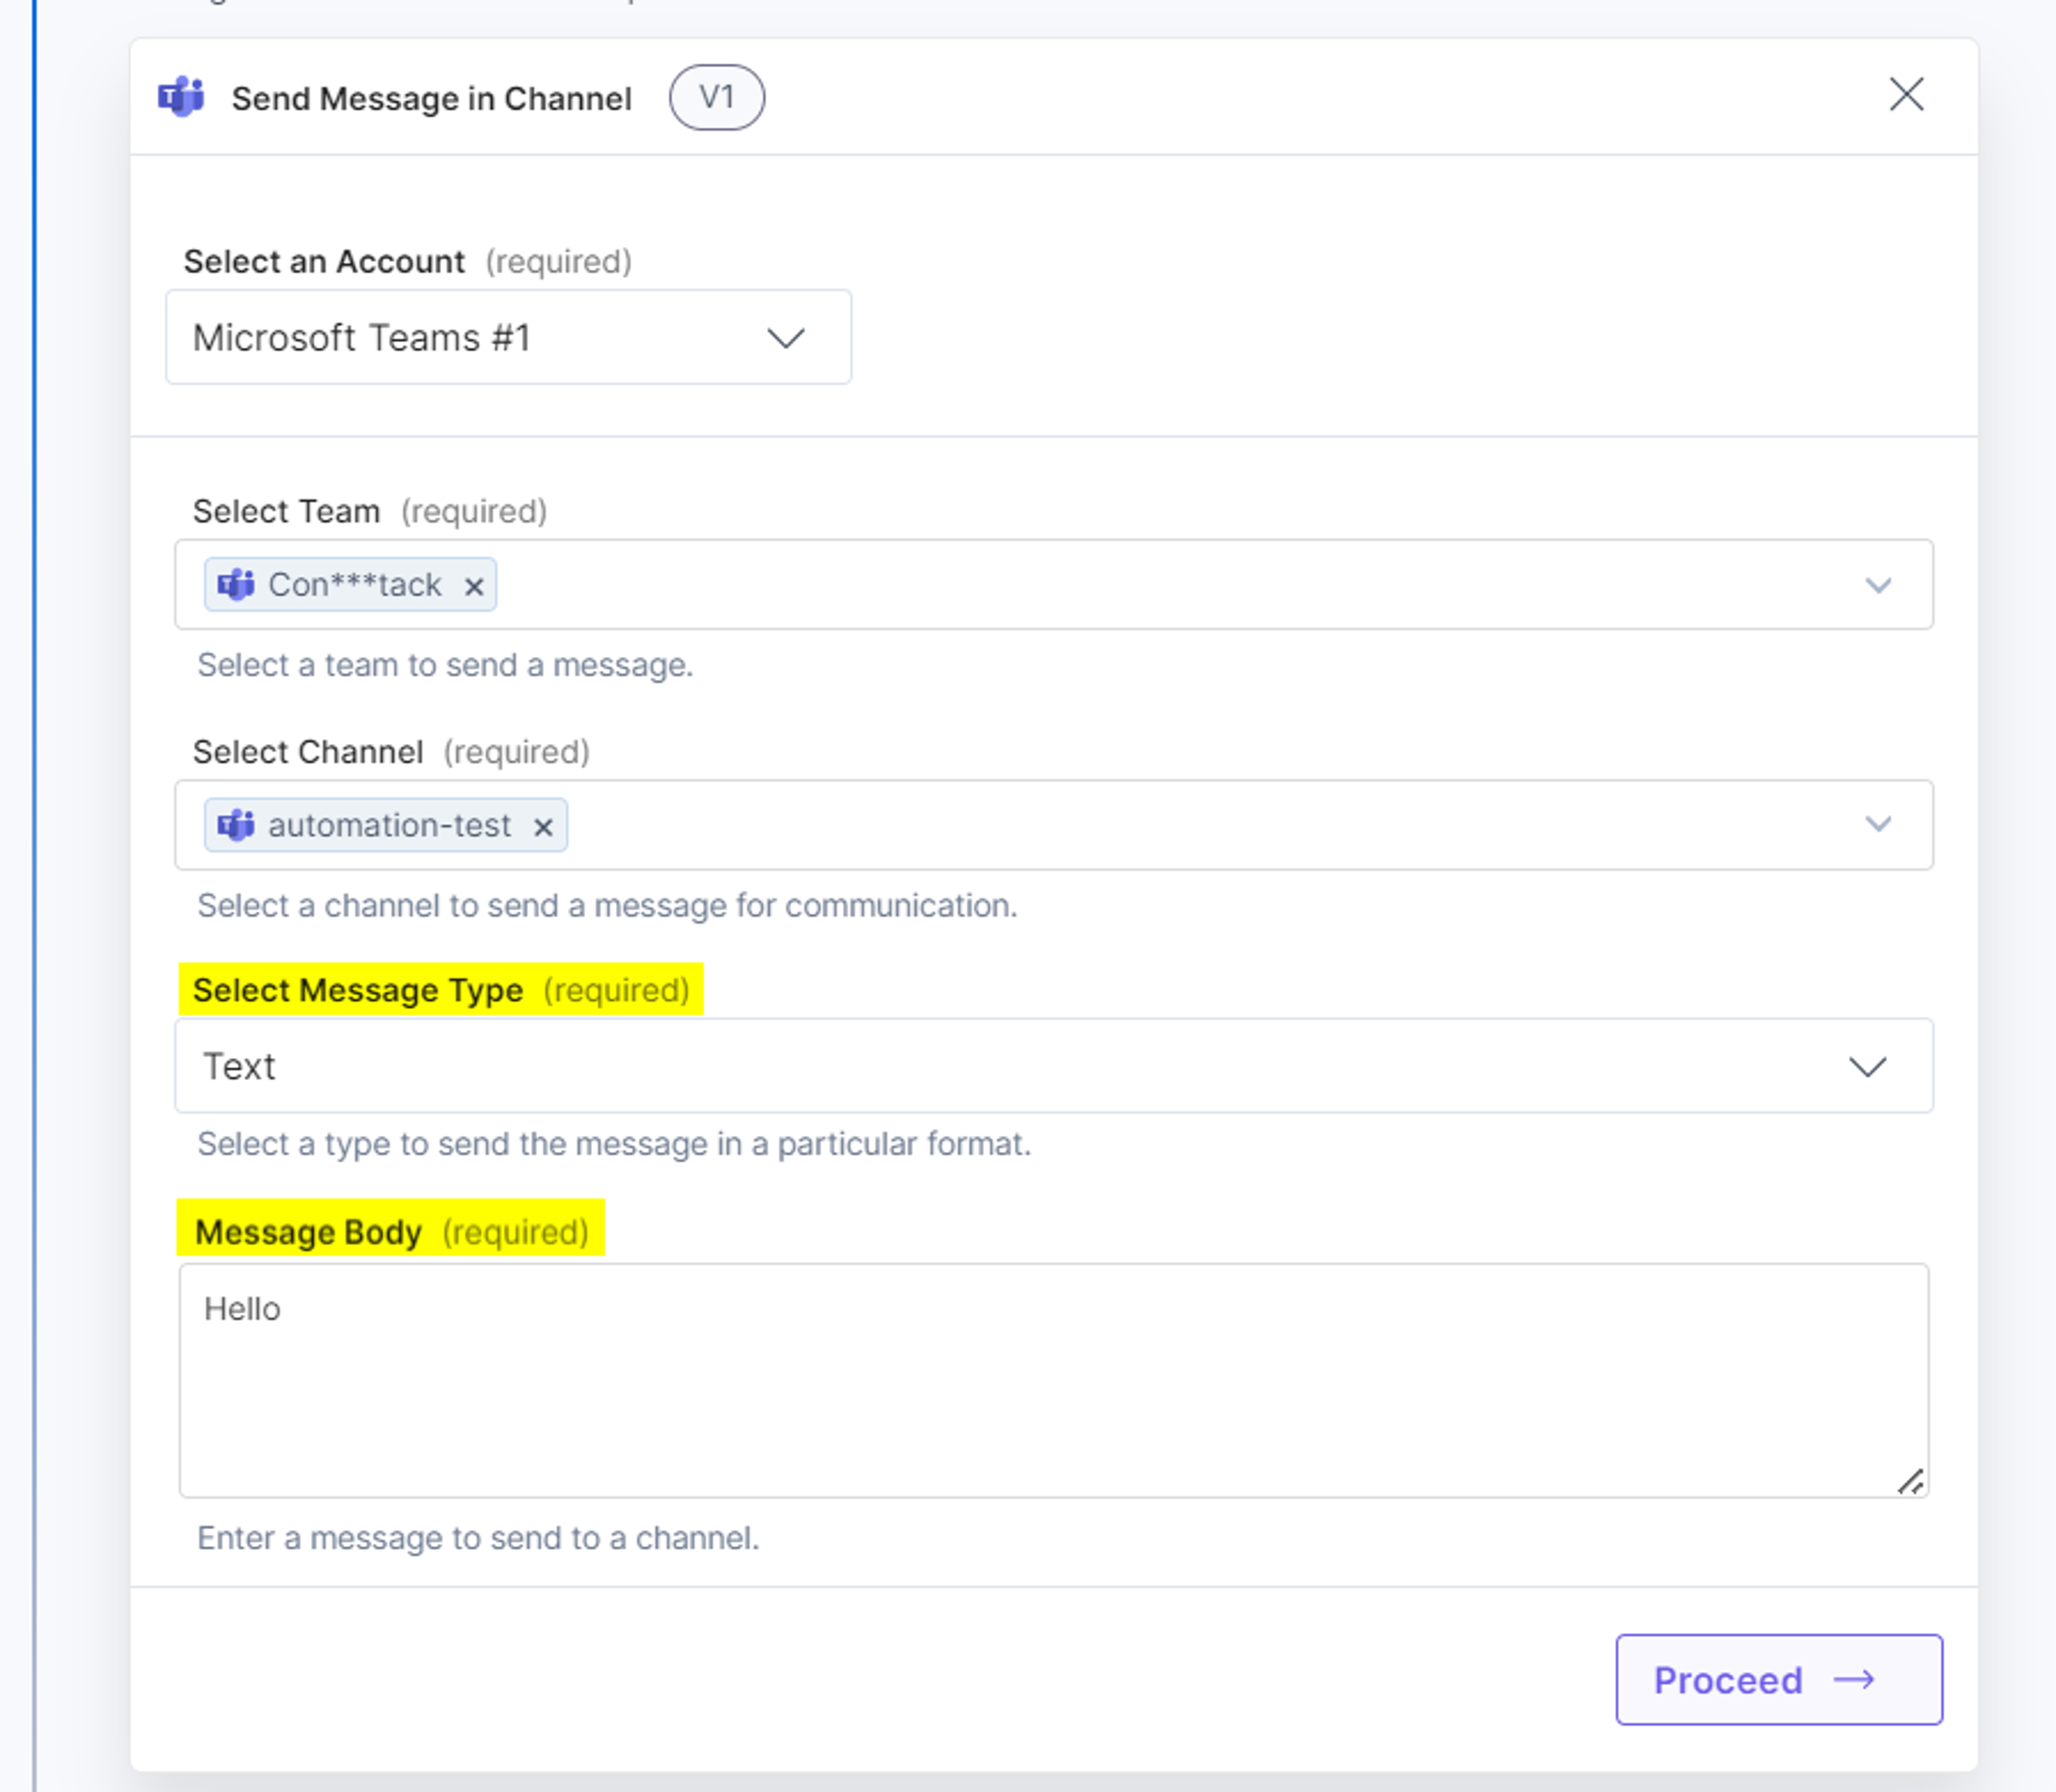Click the Message Body label
Image resolution: width=2056 pixels, height=1792 pixels.
pyautogui.click(x=308, y=1232)
